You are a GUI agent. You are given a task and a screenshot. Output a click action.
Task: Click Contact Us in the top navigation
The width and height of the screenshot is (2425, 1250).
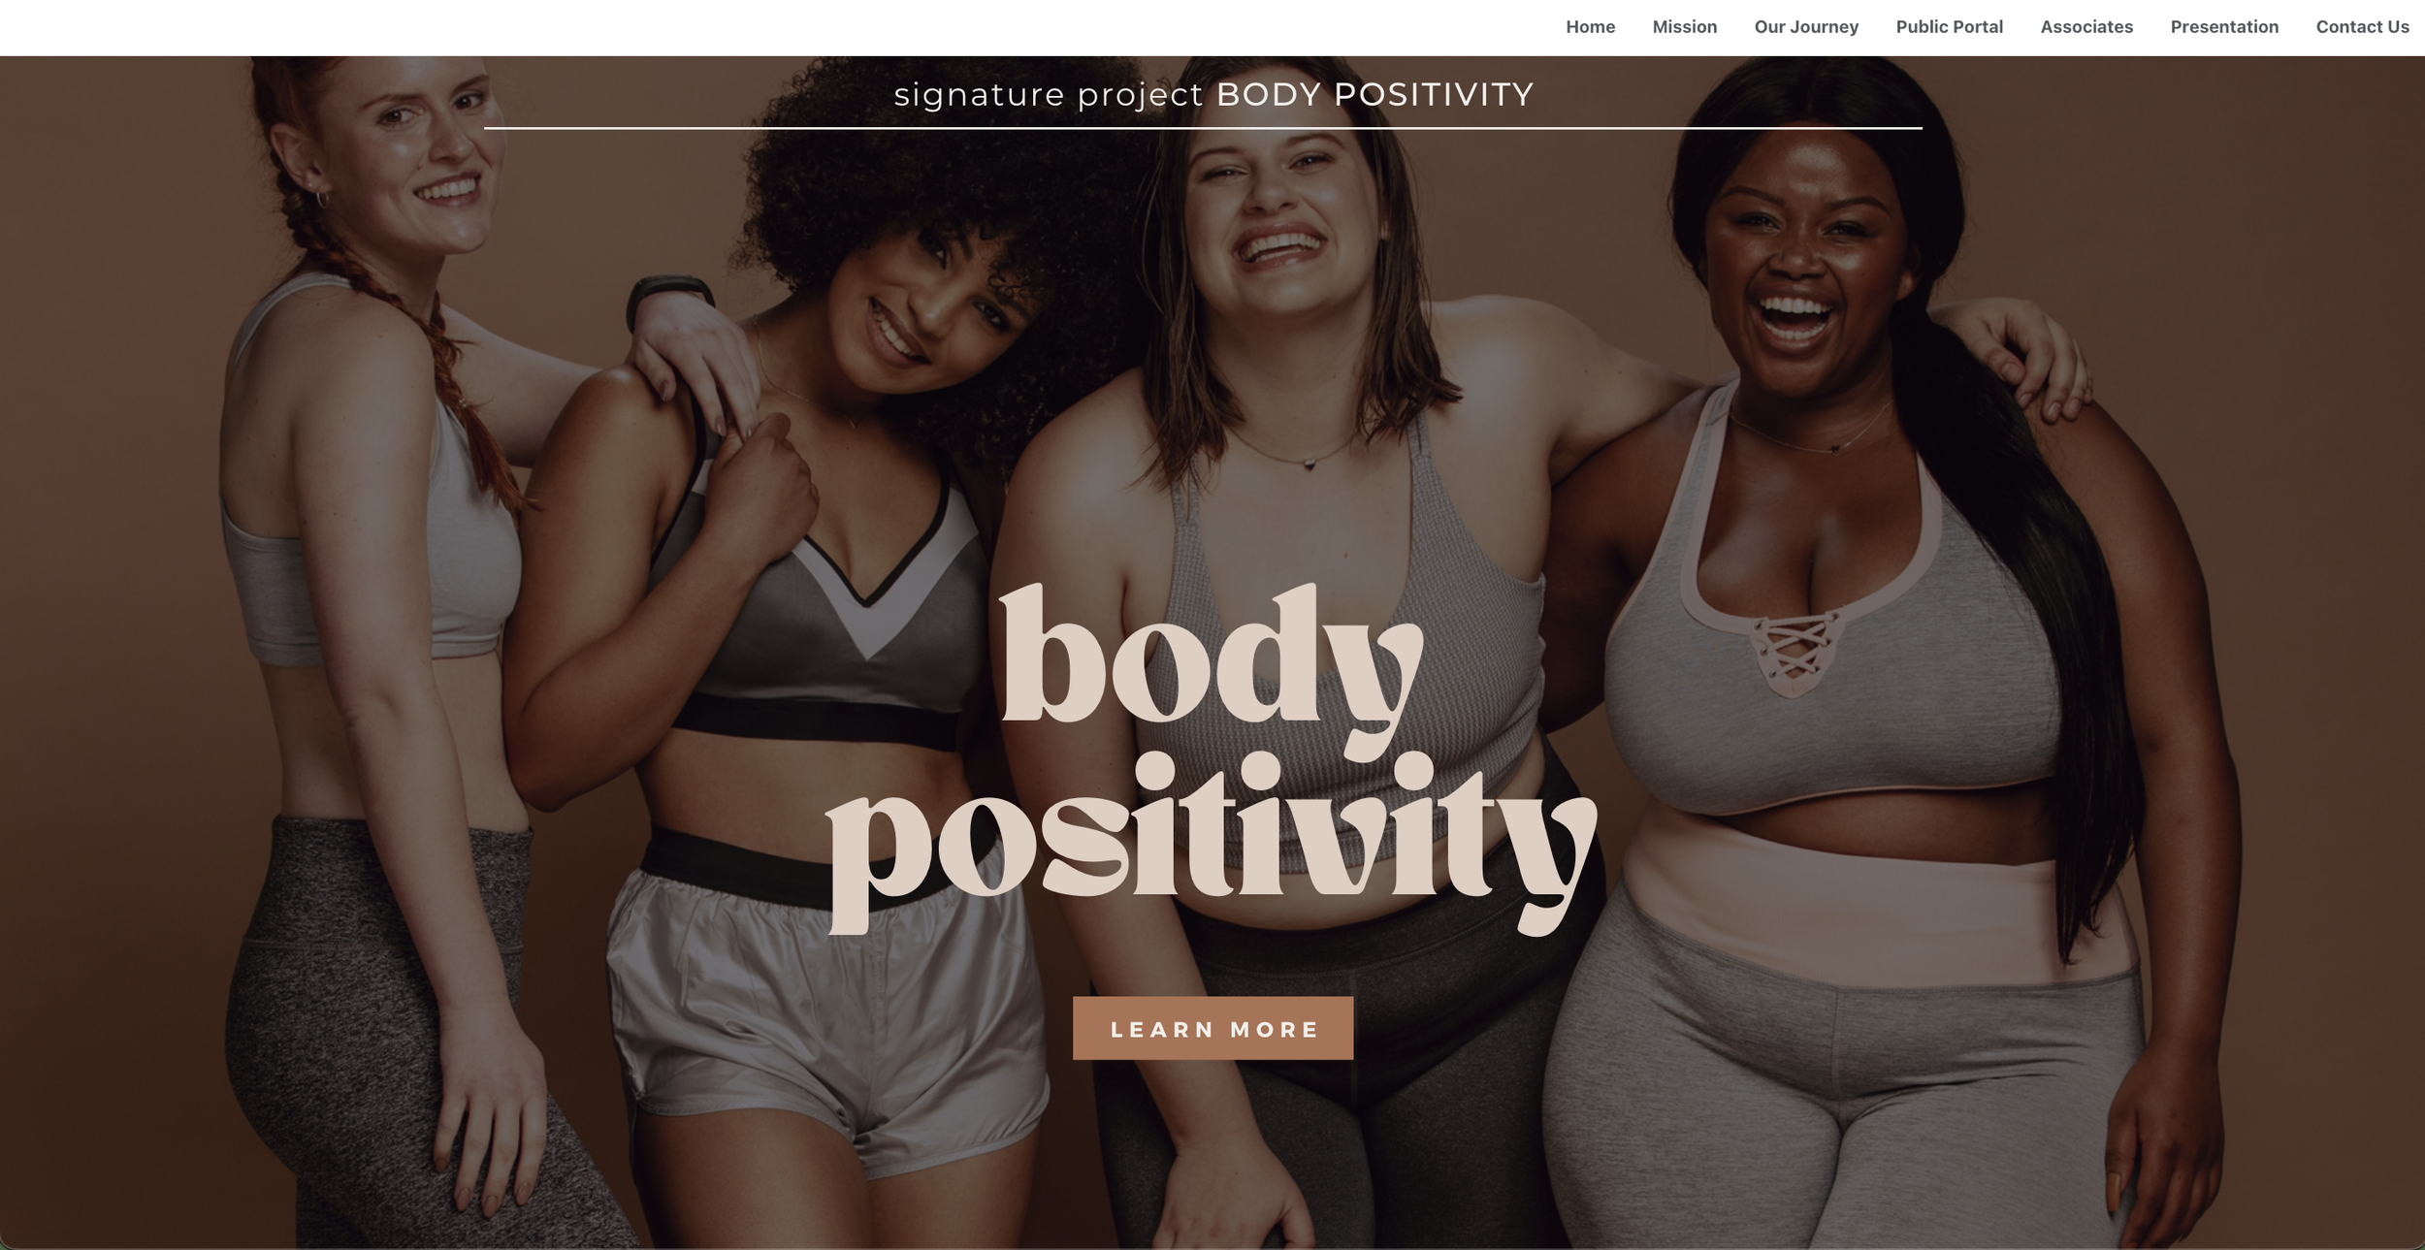pyautogui.click(x=2362, y=27)
